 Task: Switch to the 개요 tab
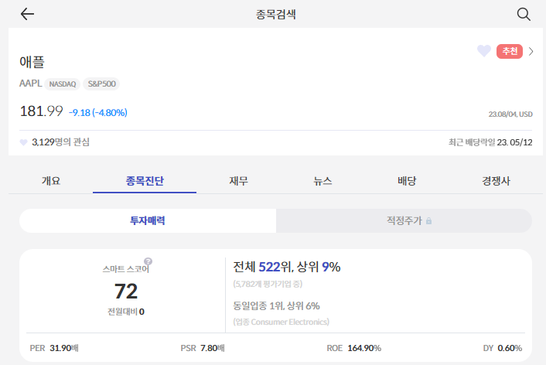pos(51,181)
